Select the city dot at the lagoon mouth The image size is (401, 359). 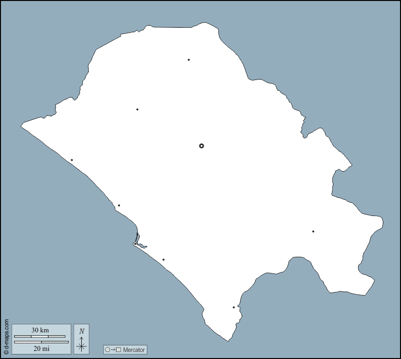[135, 244]
